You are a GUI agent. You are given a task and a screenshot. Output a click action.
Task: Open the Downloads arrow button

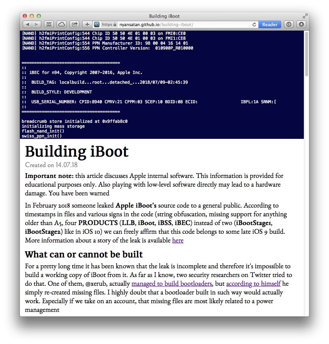[x=301, y=24]
